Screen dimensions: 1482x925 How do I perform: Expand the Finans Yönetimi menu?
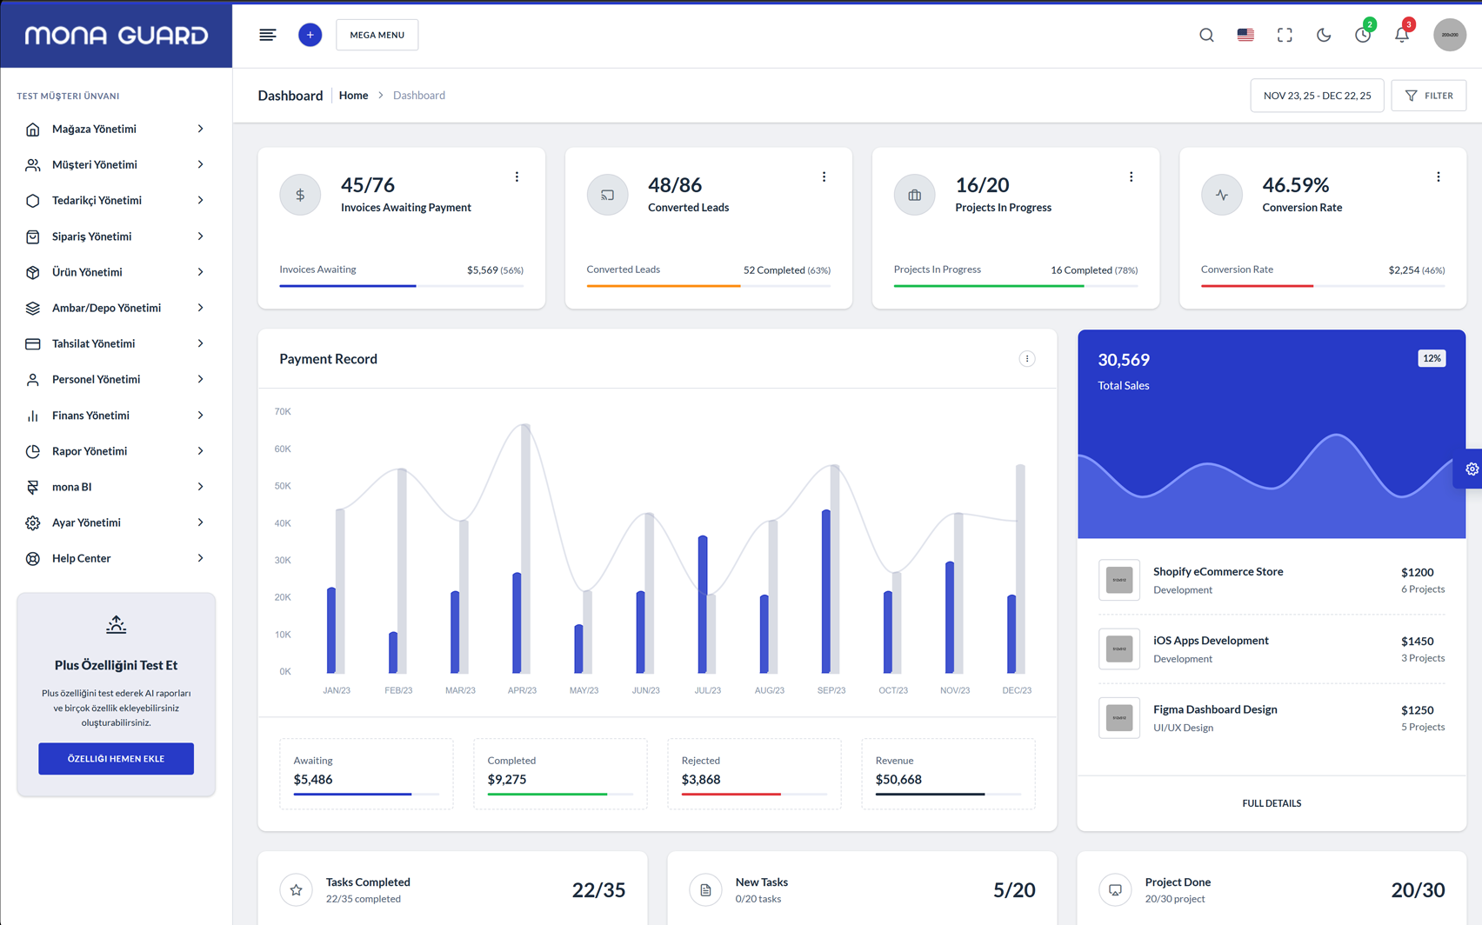click(116, 416)
